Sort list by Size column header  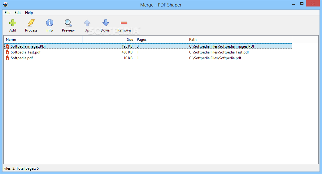click(109, 39)
